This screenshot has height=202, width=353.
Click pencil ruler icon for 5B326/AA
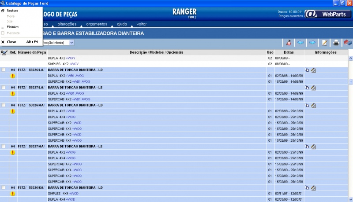click(313, 105)
